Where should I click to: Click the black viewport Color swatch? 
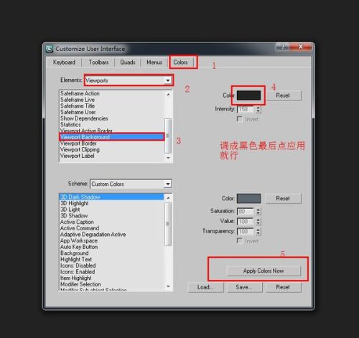click(x=248, y=95)
